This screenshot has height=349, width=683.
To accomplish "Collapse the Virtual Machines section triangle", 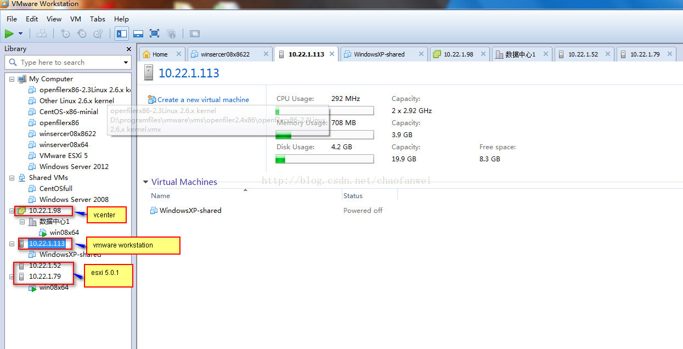I will (x=145, y=182).
